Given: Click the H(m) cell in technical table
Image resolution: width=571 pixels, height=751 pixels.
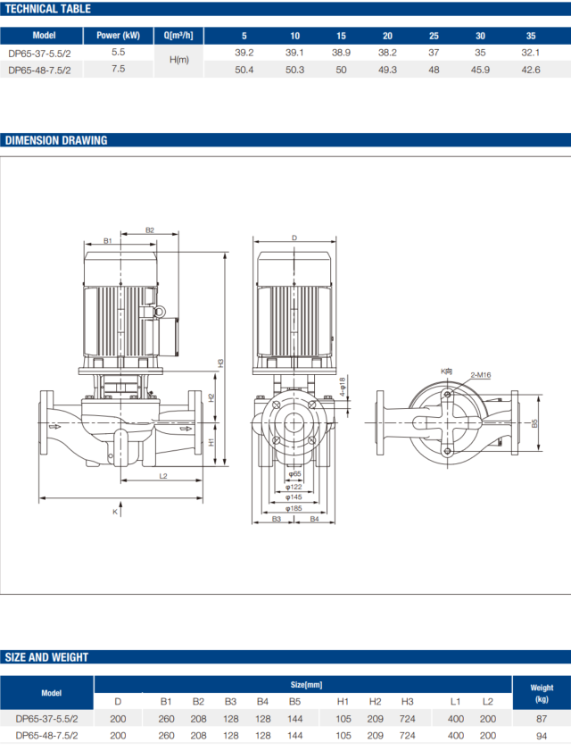Looking at the screenshot, I should pos(178,60).
